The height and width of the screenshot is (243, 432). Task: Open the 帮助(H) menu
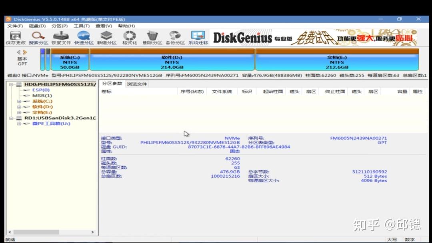click(x=126, y=26)
